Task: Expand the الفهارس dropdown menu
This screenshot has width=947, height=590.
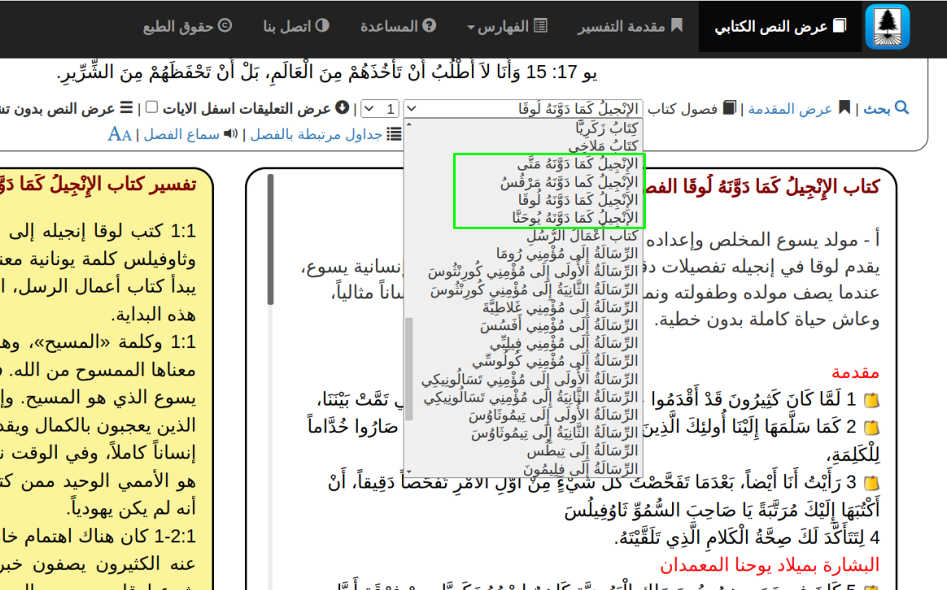Action: click(x=507, y=27)
